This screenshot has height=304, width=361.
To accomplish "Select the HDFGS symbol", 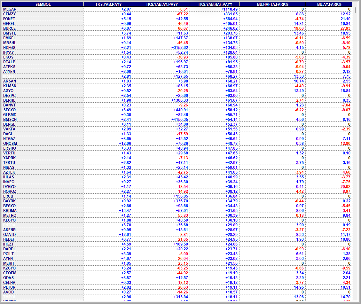I will pyautogui.click(x=9, y=48).
